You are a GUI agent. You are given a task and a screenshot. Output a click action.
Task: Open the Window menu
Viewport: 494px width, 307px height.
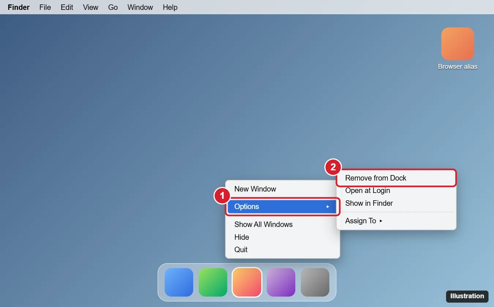click(140, 7)
